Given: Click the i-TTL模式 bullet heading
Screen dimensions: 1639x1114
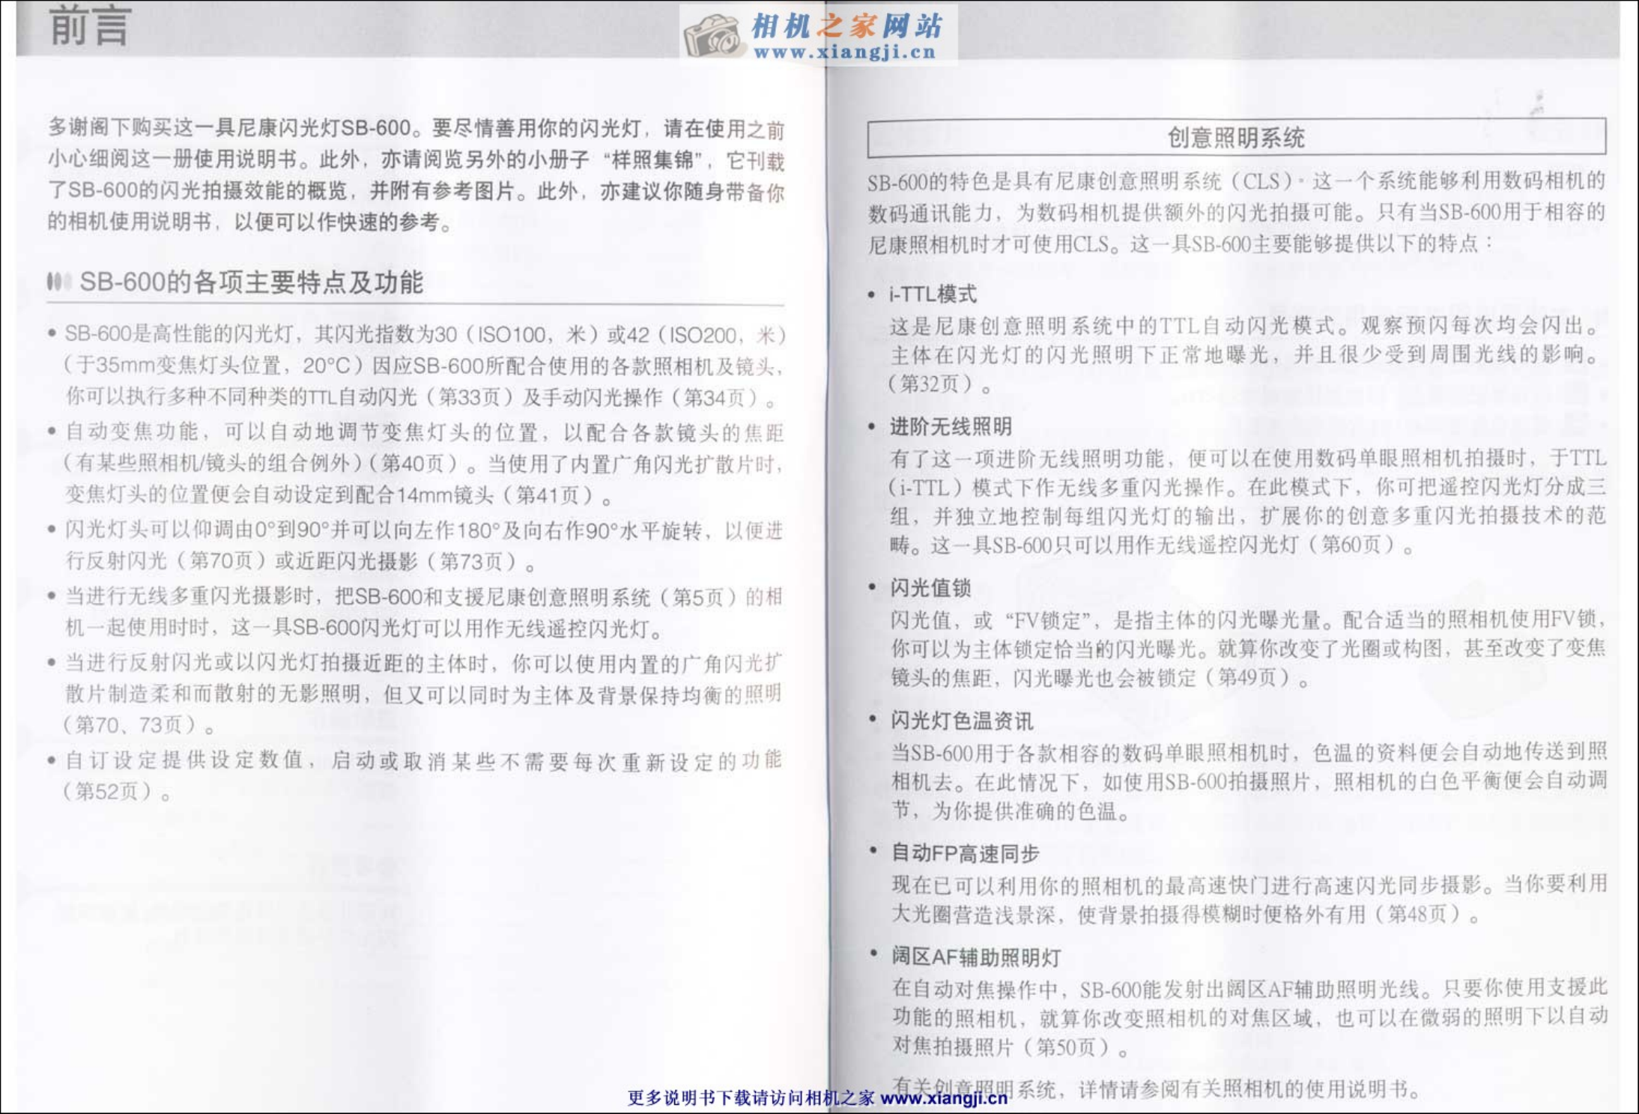Looking at the screenshot, I should click(x=933, y=294).
